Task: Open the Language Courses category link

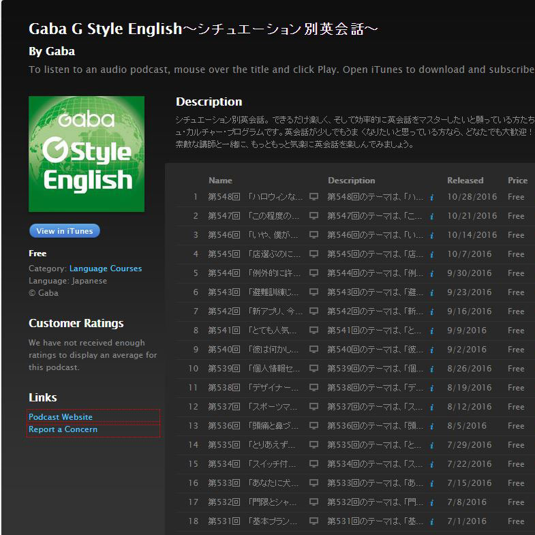Action: pos(106,269)
